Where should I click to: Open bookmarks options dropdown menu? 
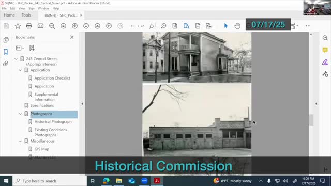[x=20, y=48]
